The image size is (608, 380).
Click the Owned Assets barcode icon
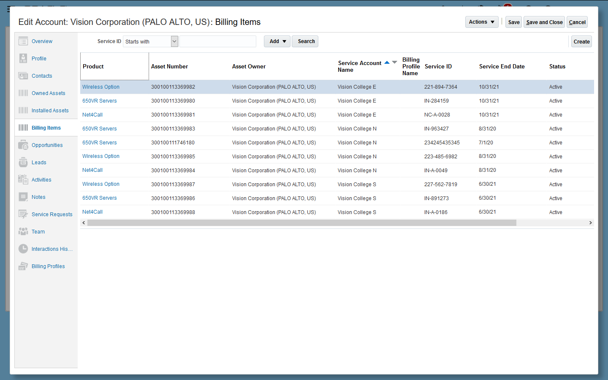[23, 93]
